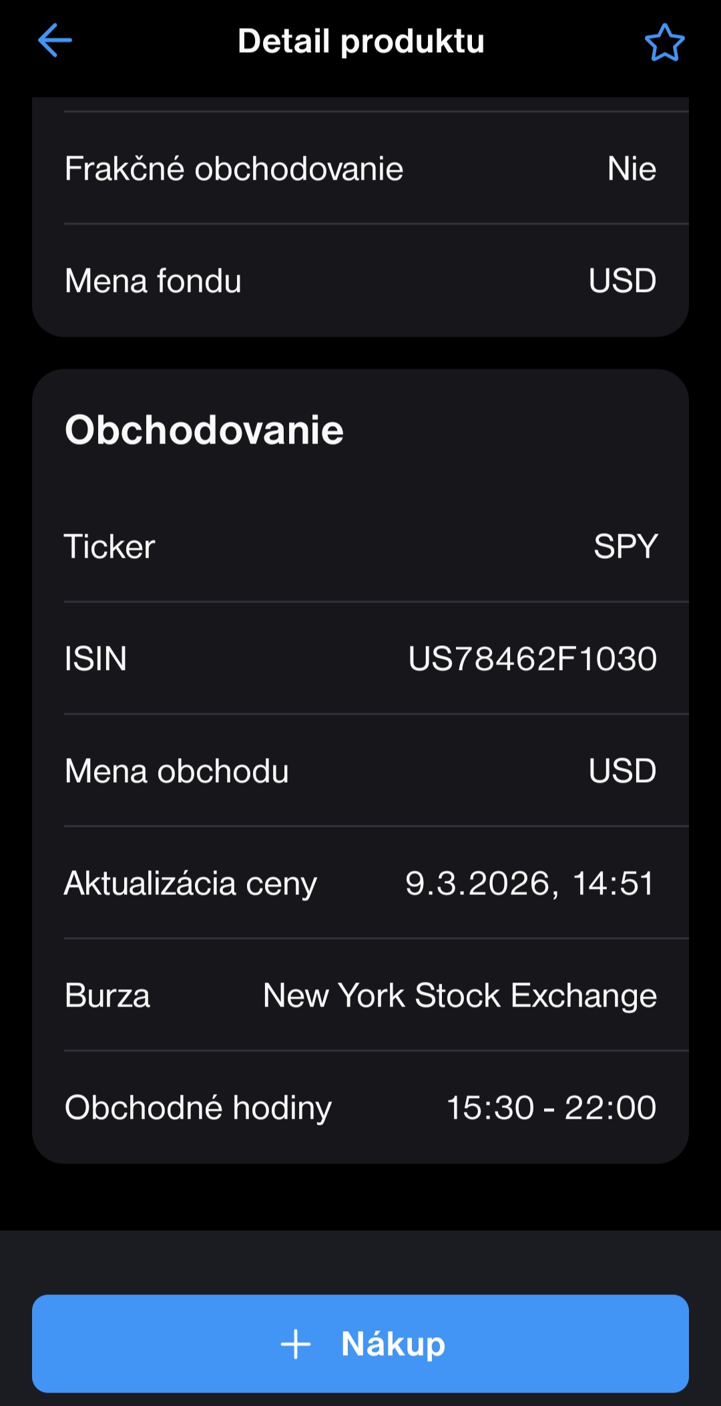Click the Detail produktu page title

tap(360, 41)
